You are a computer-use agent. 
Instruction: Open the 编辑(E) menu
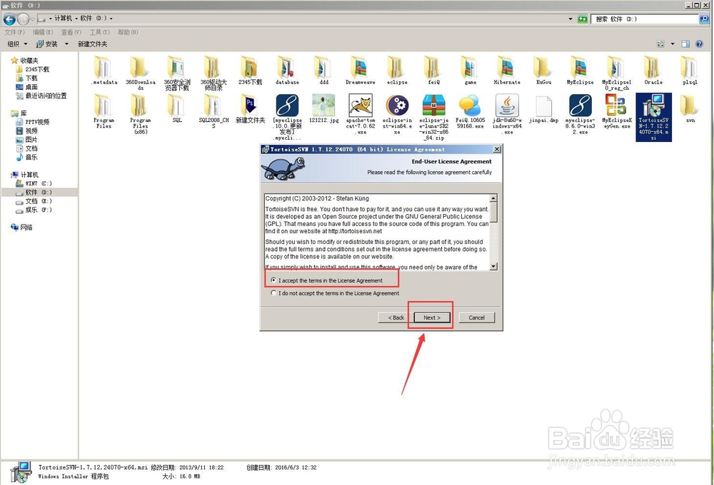(x=43, y=32)
